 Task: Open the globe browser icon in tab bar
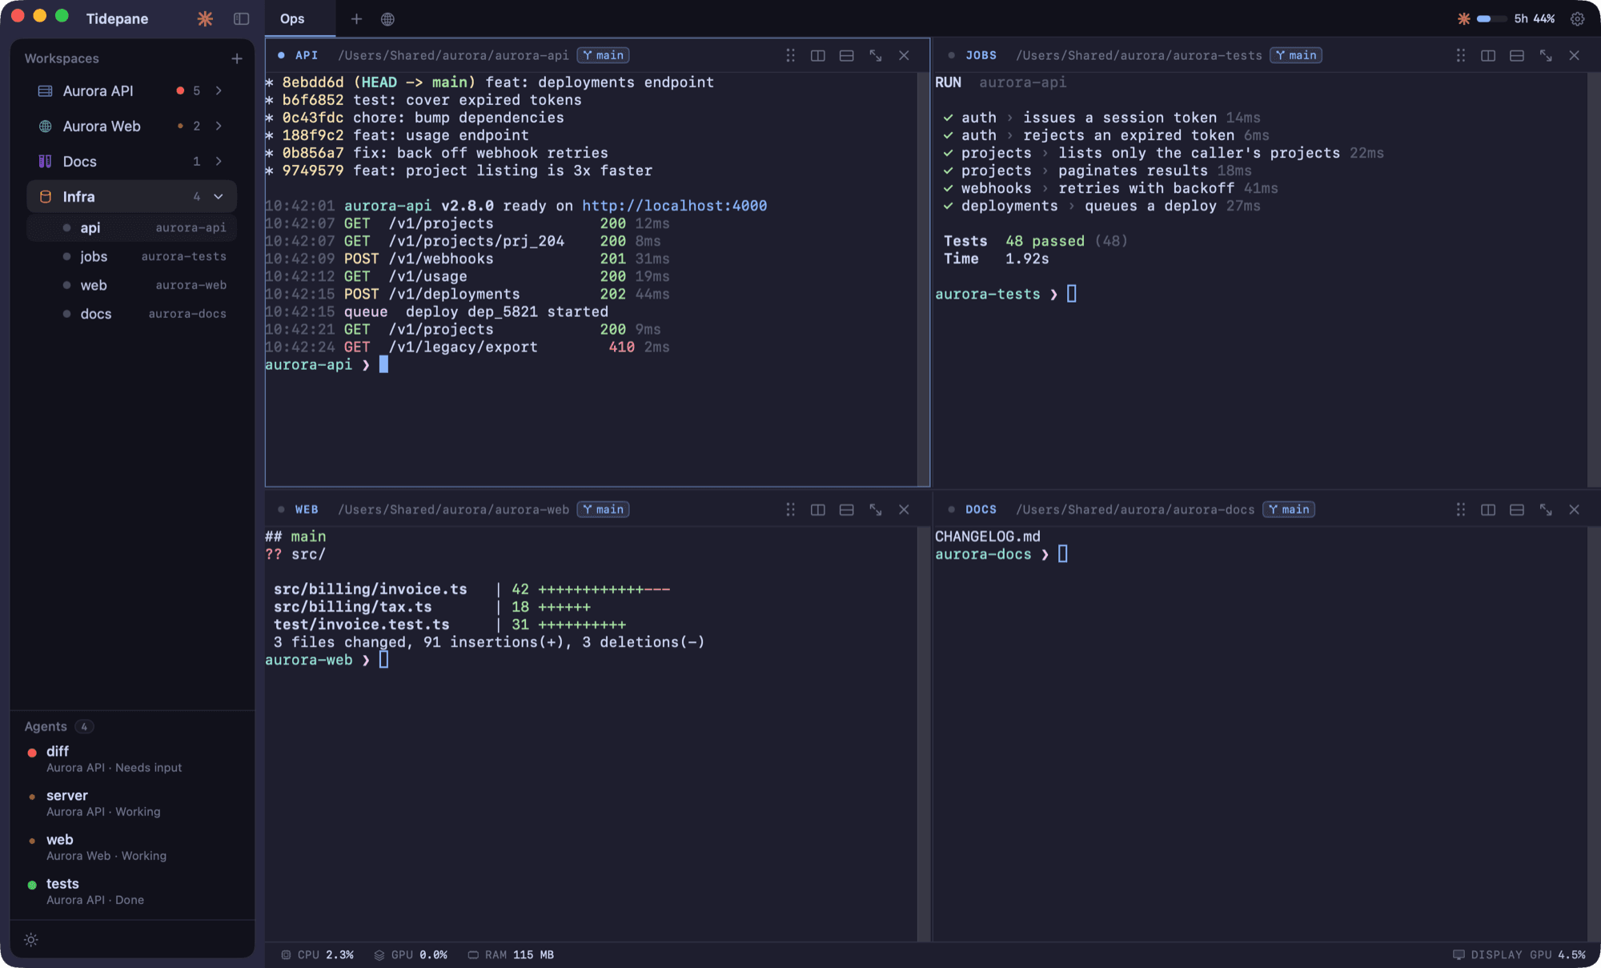coord(387,18)
